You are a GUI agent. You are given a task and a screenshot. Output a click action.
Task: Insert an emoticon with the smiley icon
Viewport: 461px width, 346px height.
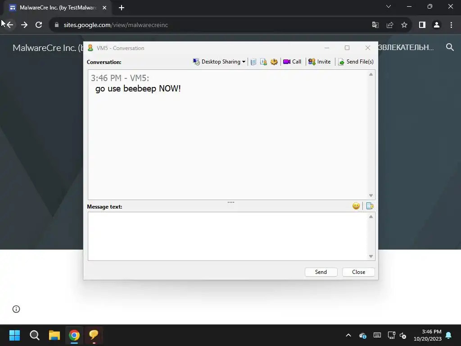click(x=356, y=206)
